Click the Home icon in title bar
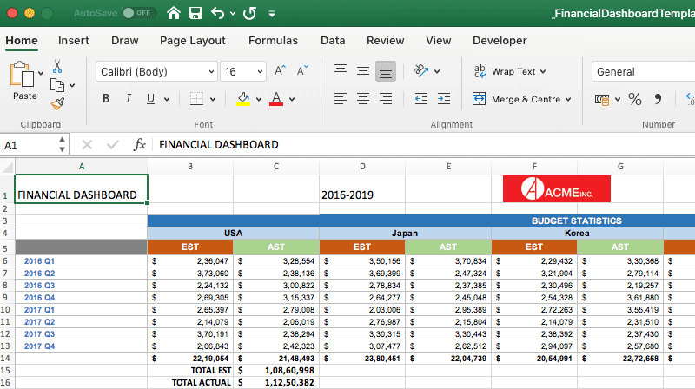695x389 pixels. pos(174,14)
